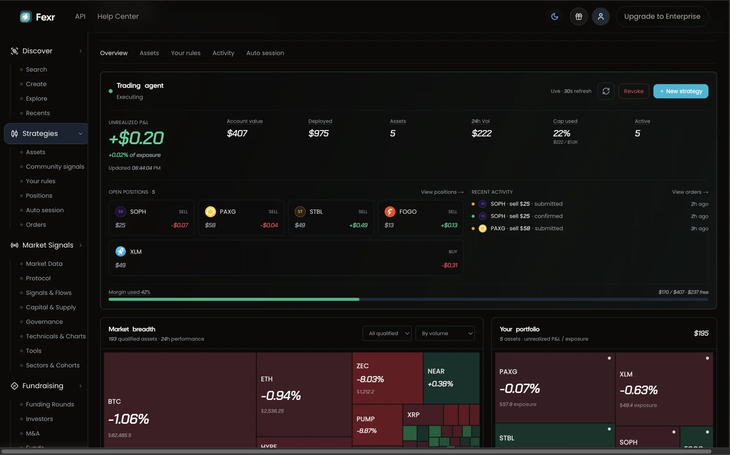Screen dimensions: 730x455
Task: Click the STBL coin icon in open positions
Action: click(300, 212)
